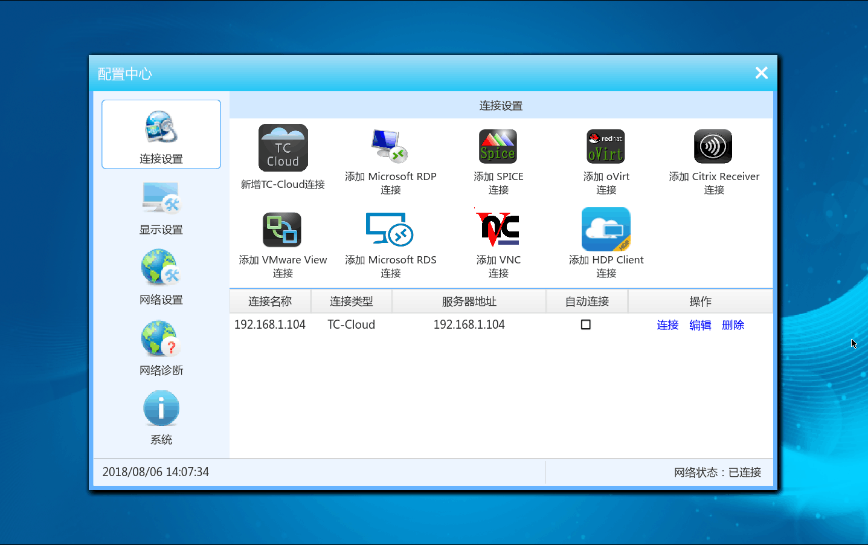Click the VNC connection icon
The image size is (868, 545).
tap(498, 228)
